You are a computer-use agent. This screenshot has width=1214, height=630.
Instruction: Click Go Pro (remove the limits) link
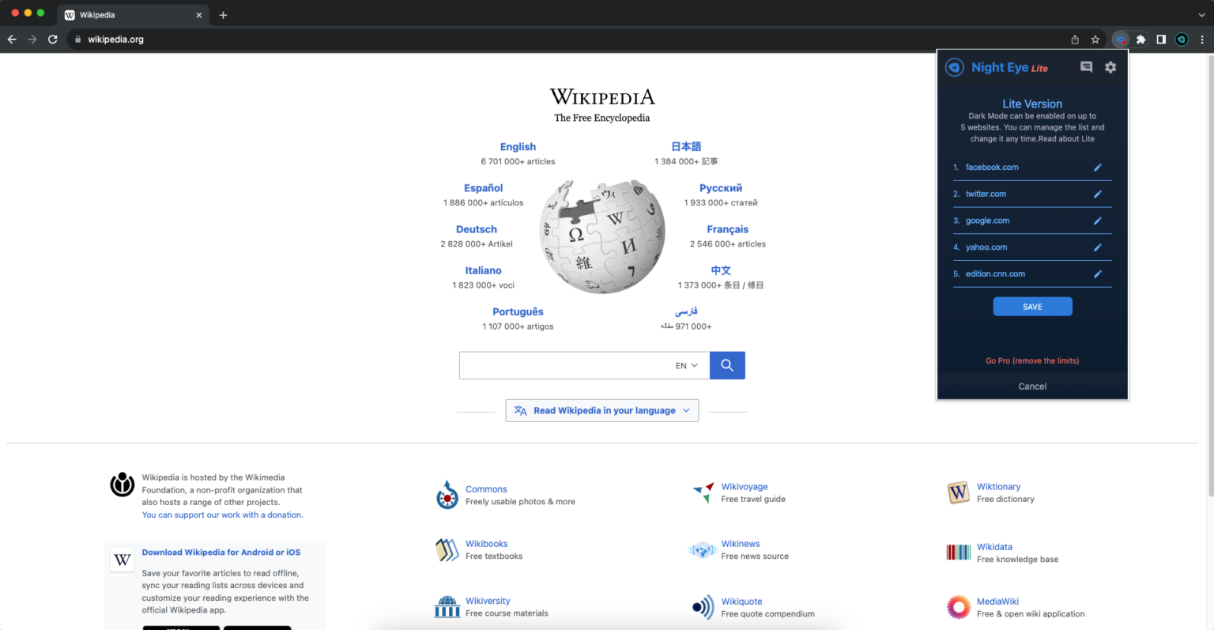click(x=1032, y=360)
